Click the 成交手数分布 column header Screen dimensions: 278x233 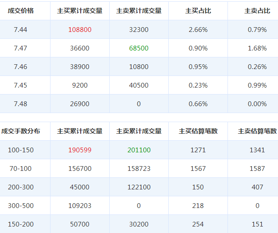click(21, 131)
